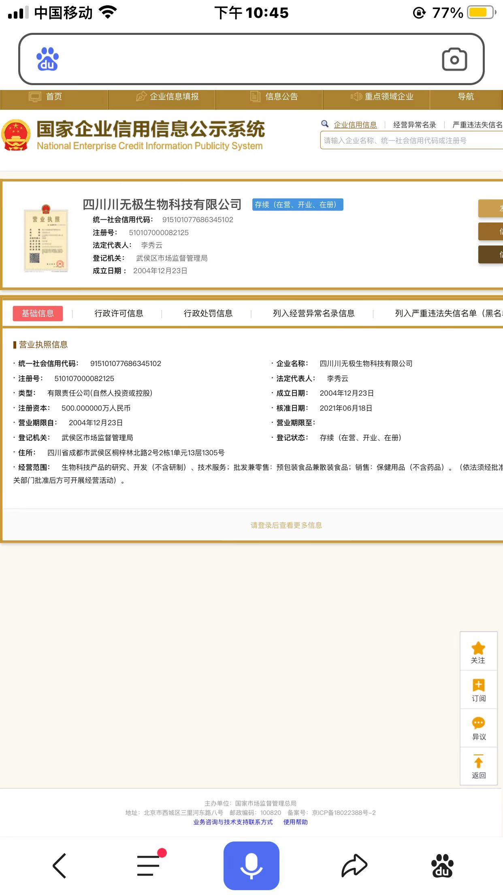Click the national emblem logo
This screenshot has height=895, width=503.
coord(16,135)
